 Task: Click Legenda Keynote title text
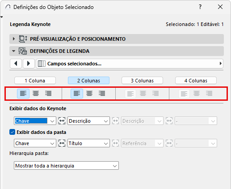pyautogui.click(x=30, y=24)
